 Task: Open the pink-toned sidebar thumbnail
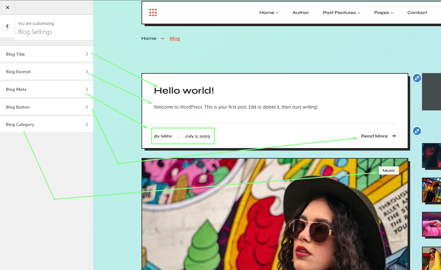tap(431, 224)
